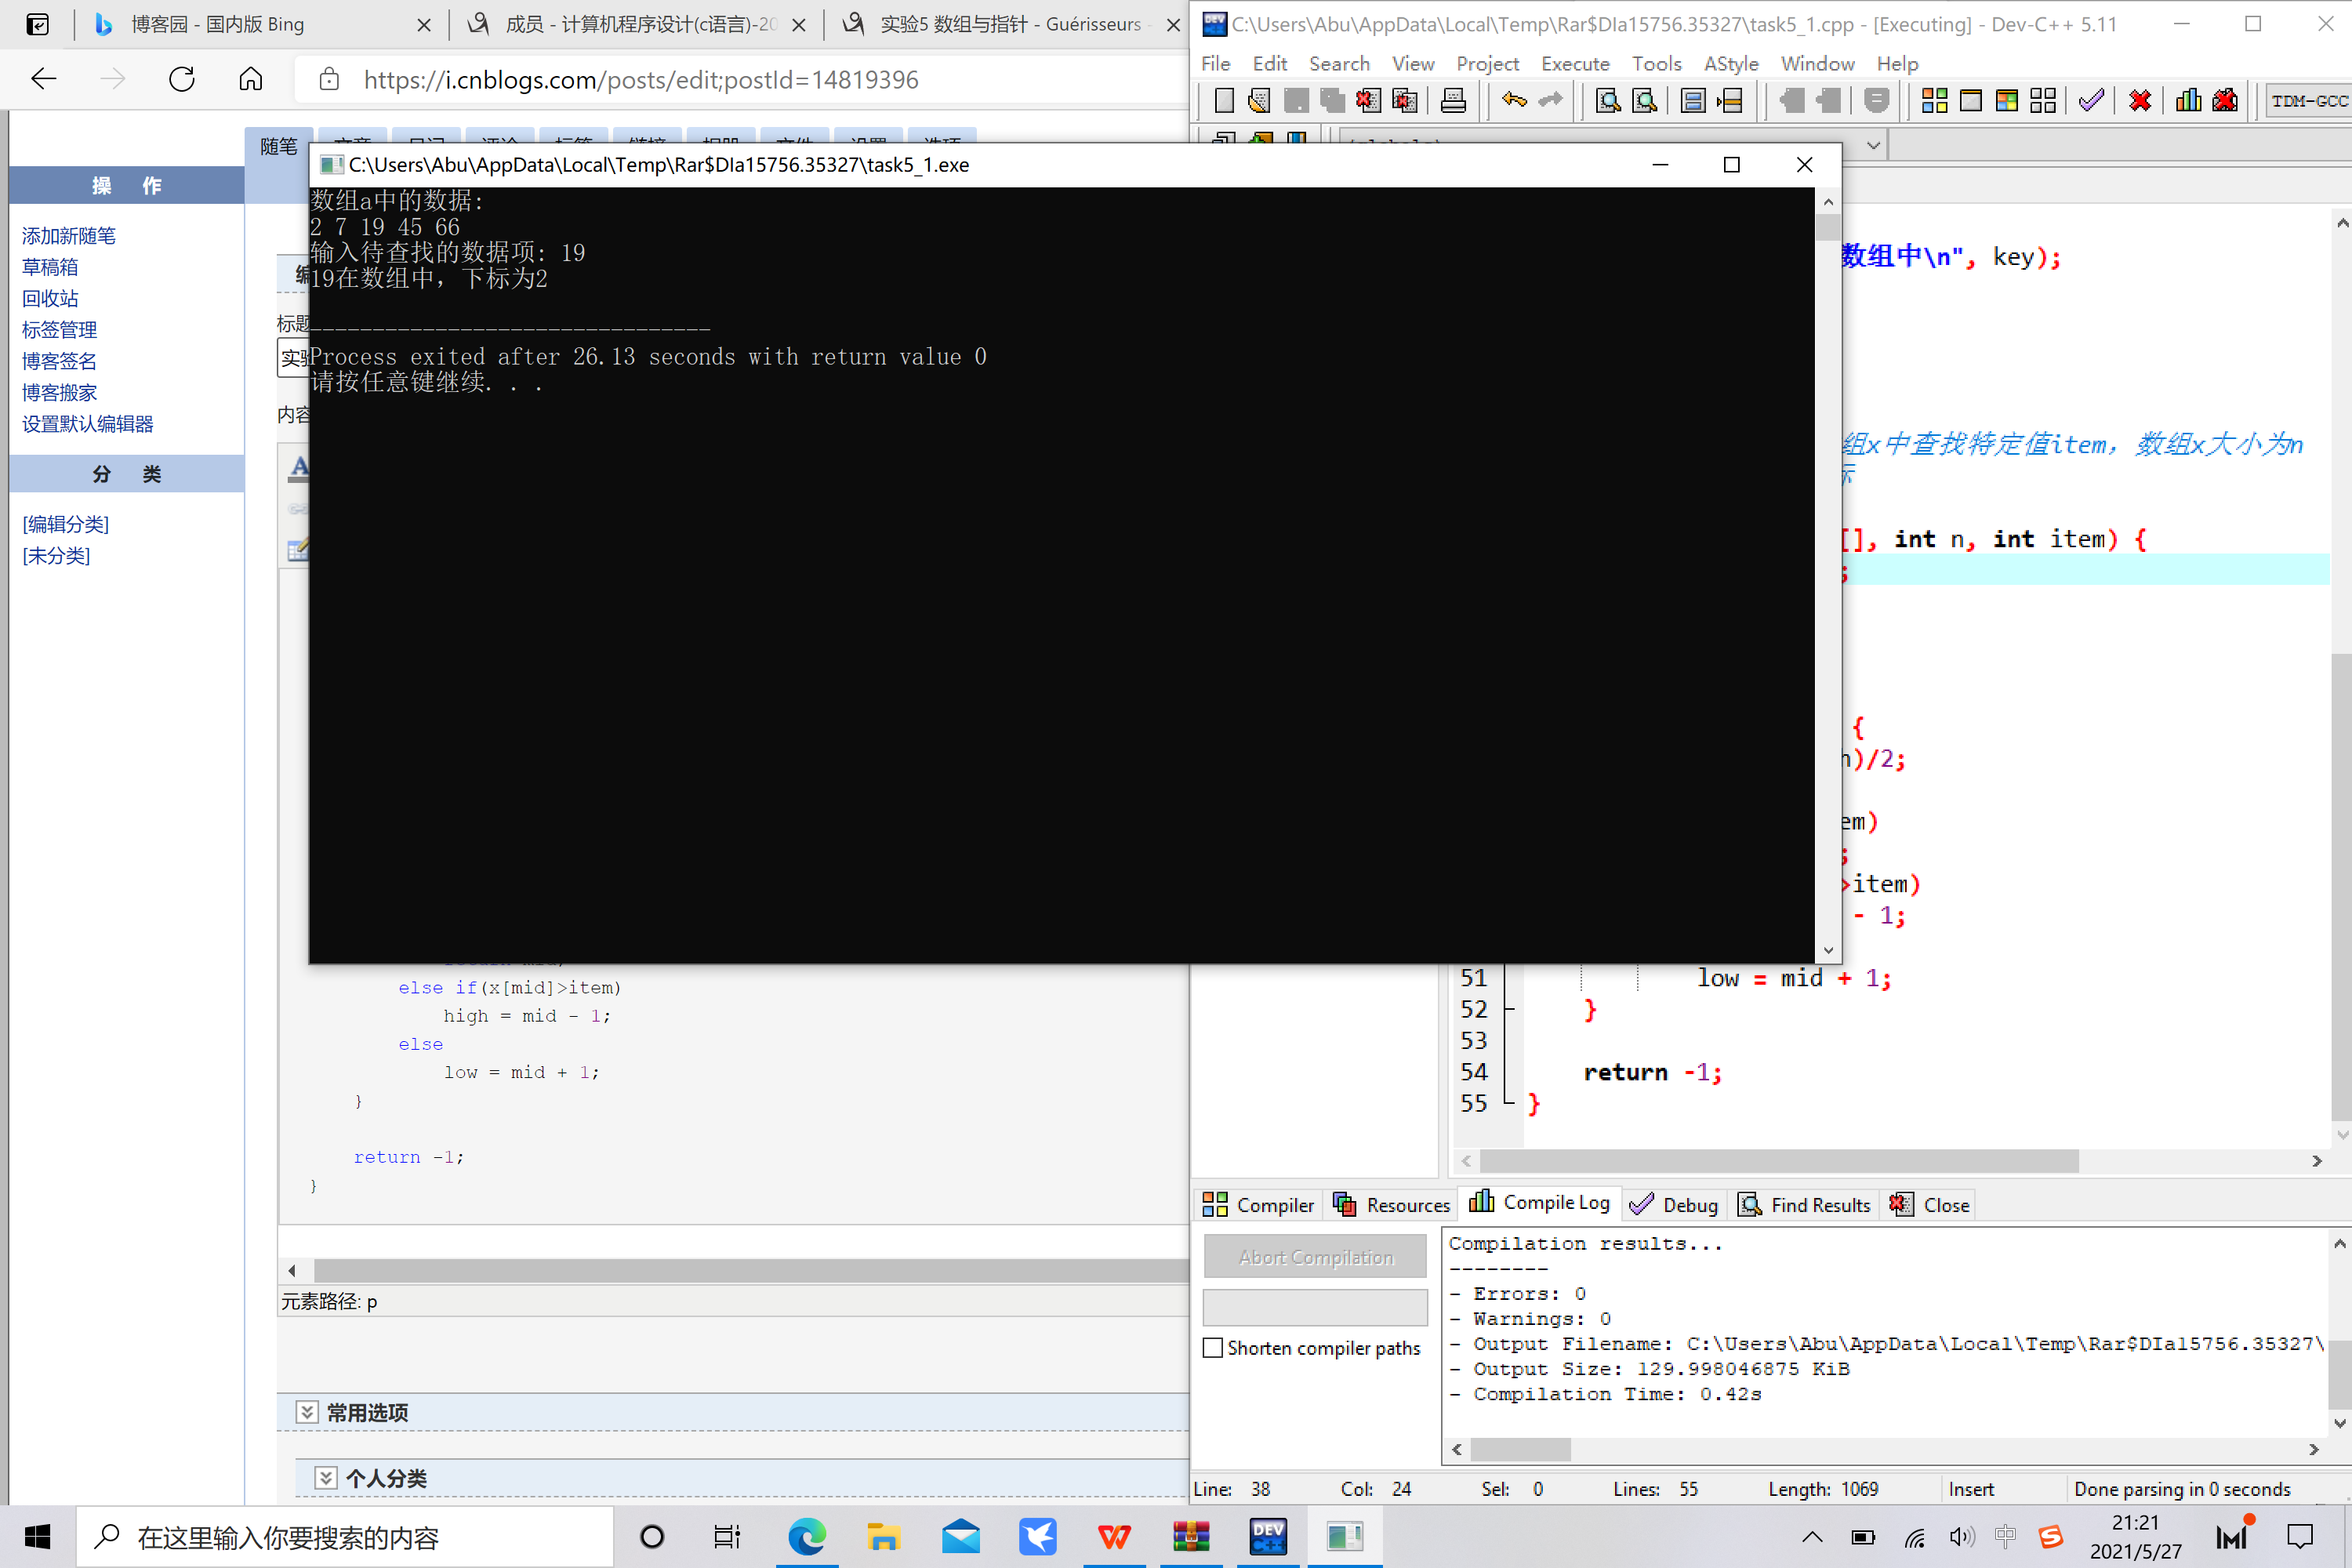
Task: Open the Execute menu
Action: (1574, 64)
